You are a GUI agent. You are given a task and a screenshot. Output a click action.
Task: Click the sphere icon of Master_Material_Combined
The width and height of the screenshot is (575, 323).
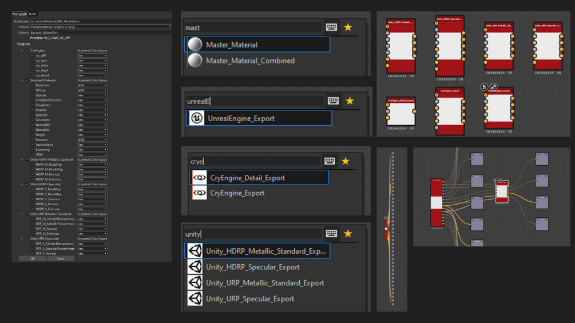click(195, 61)
